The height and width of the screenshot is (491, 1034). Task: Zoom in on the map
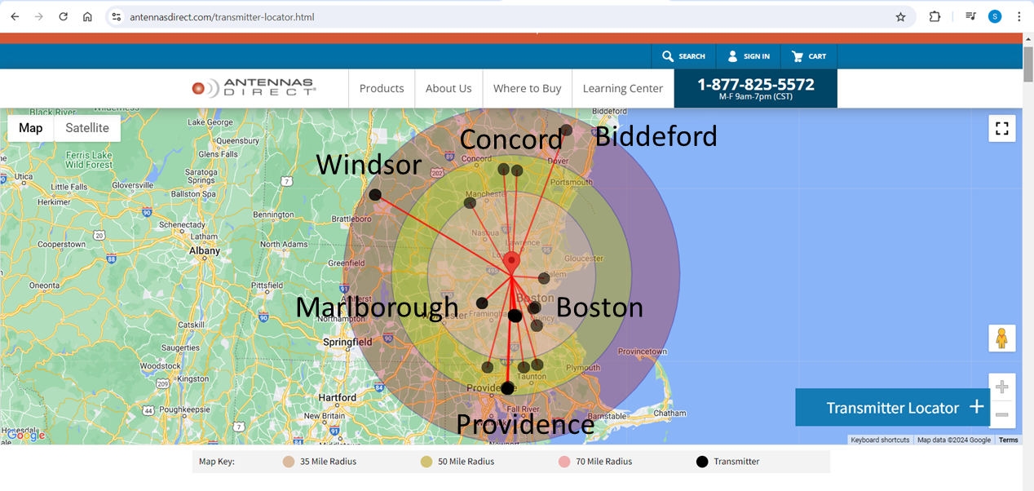tap(1002, 387)
